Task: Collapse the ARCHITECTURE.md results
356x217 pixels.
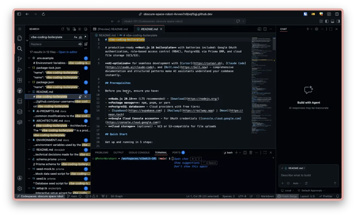Action: tap(29, 121)
